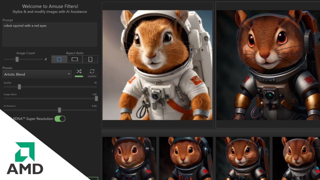Open the third generated squirrel thumbnail

pos(243,158)
